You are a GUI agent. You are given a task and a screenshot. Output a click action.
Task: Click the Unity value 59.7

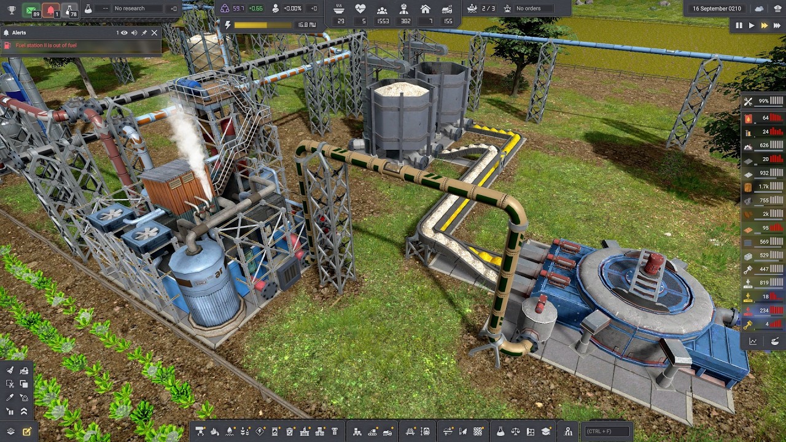(x=238, y=9)
